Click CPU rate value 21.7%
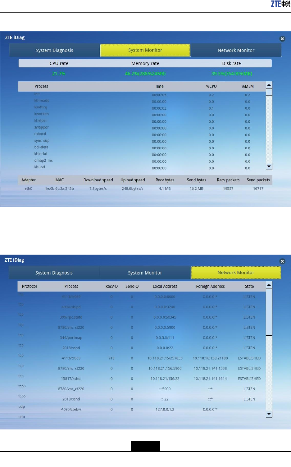 click(59, 74)
